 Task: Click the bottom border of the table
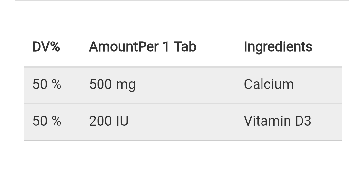click(x=183, y=140)
